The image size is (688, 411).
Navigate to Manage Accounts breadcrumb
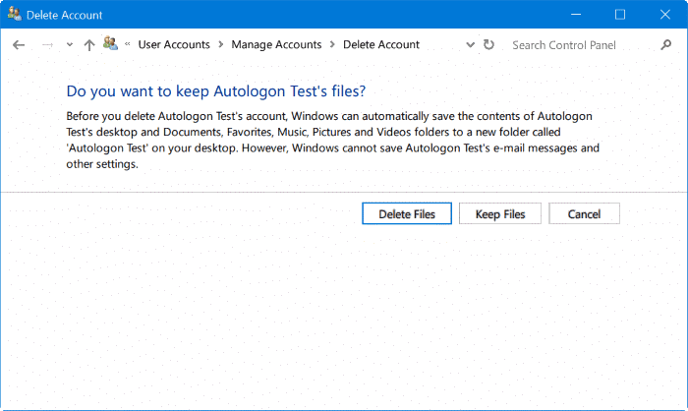point(276,45)
